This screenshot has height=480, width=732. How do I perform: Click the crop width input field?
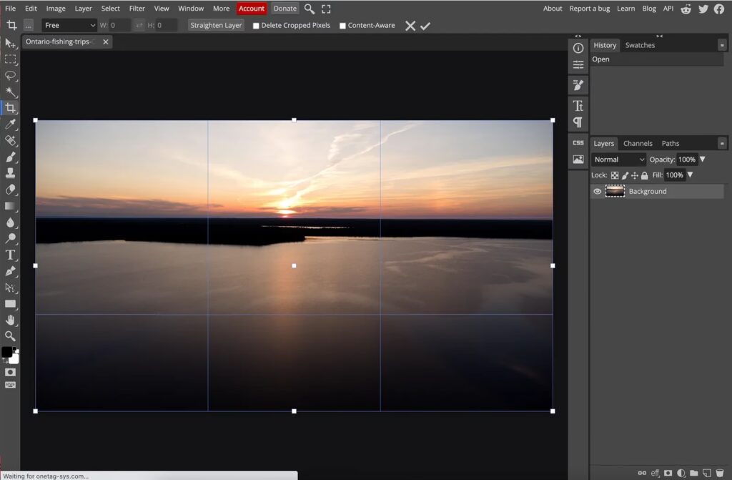[119, 26]
